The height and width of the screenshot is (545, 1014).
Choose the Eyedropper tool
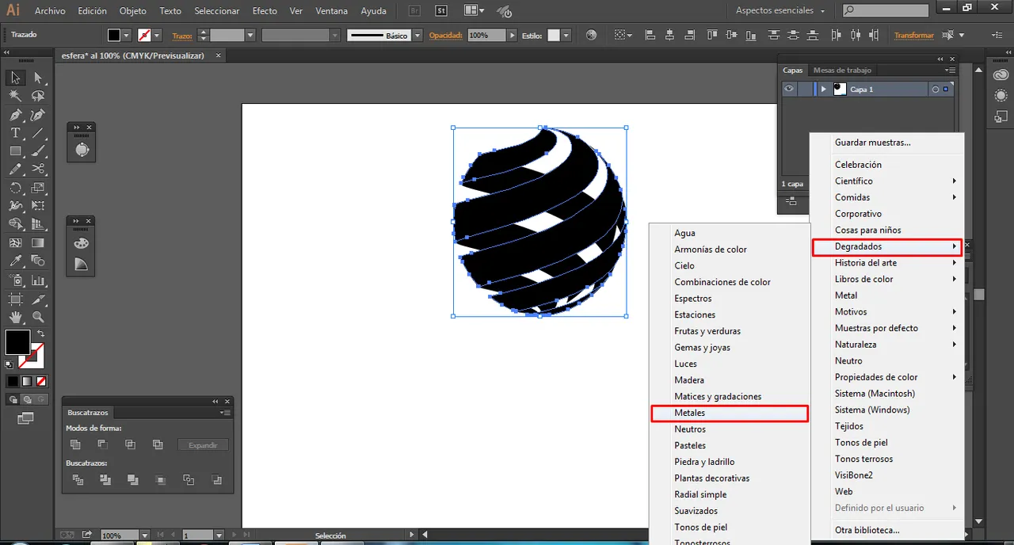tap(15, 261)
